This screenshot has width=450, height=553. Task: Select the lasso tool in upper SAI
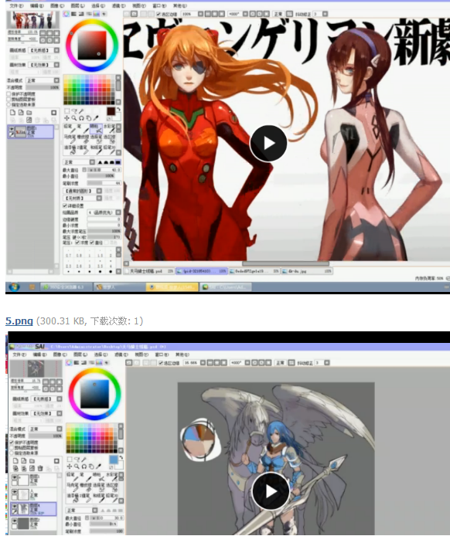(x=74, y=111)
